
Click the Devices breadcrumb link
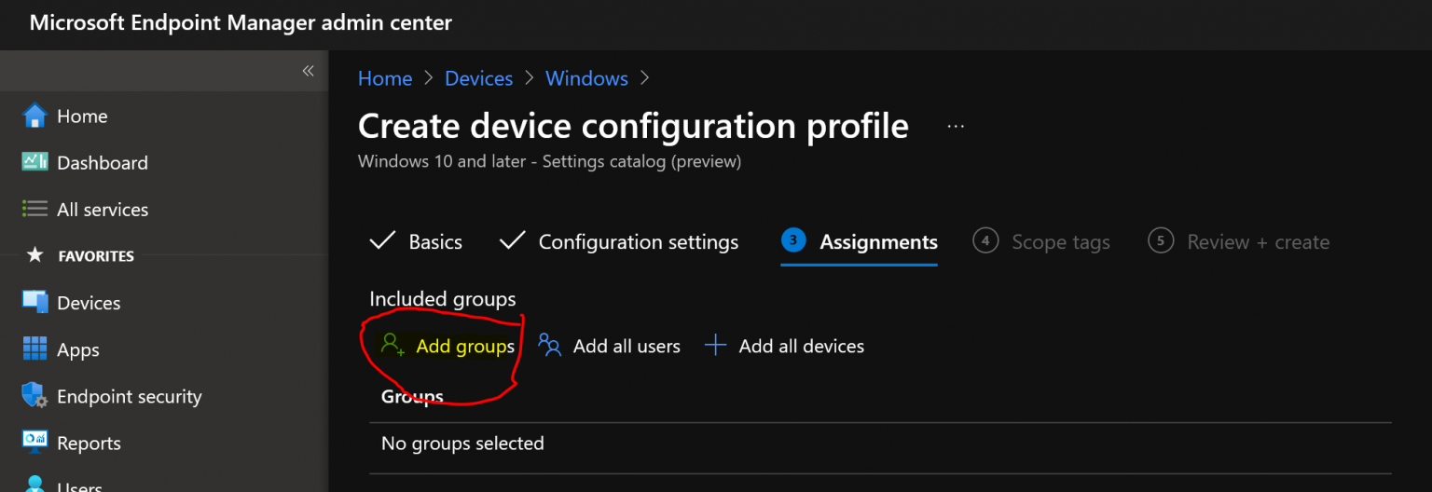click(x=479, y=78)
